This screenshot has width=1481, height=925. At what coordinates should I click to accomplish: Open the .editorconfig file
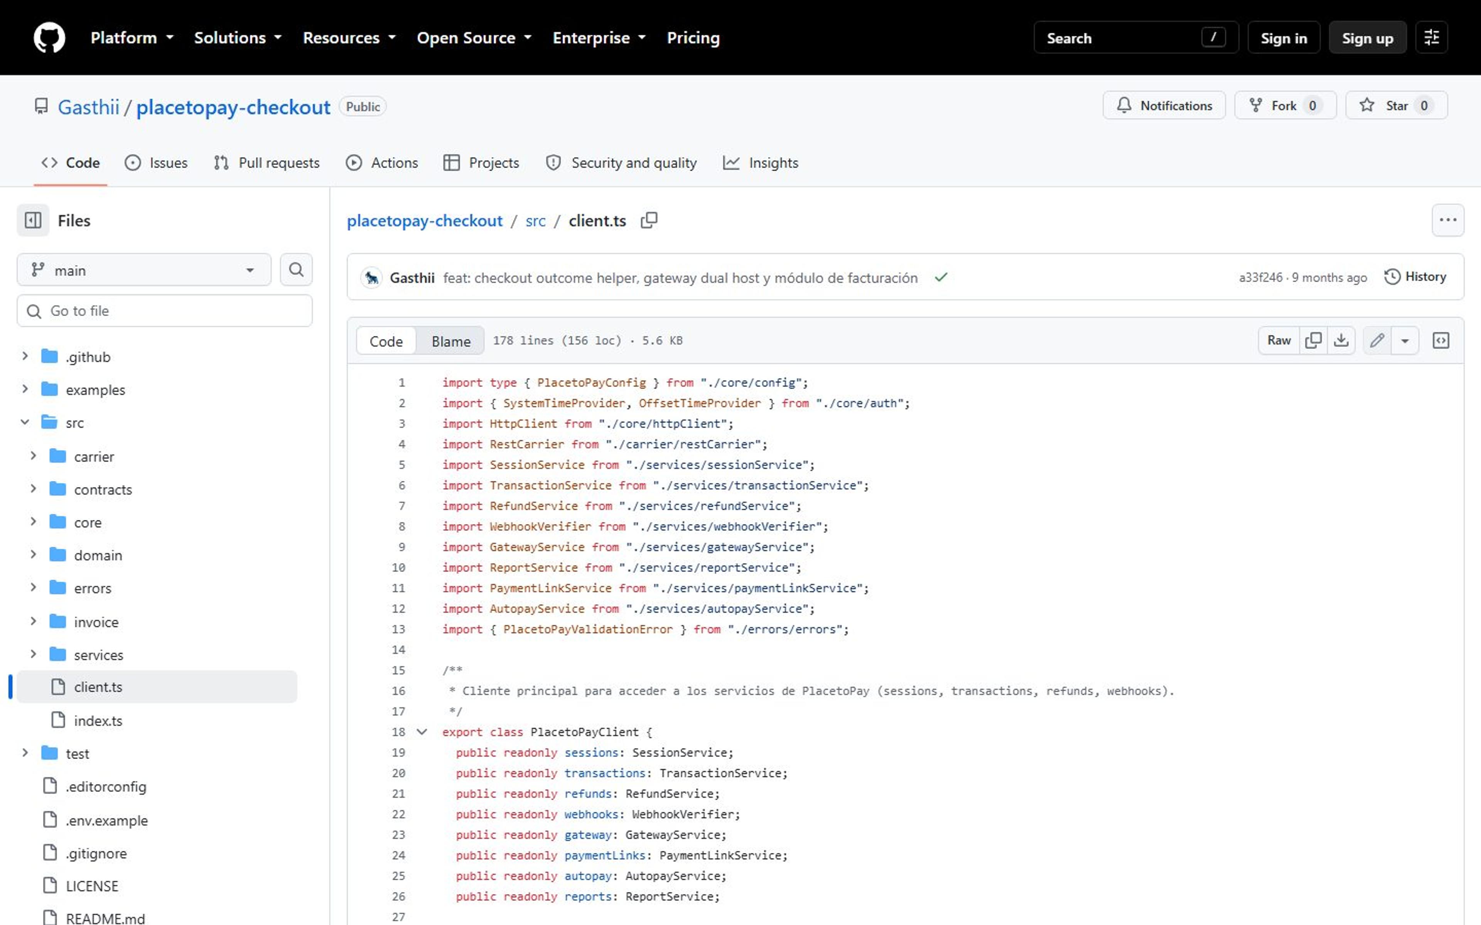(x=106, y=787)
